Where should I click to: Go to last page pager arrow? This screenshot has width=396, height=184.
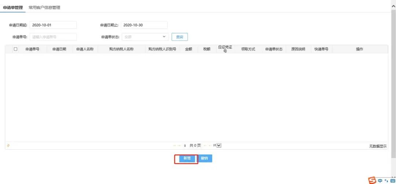(x=210, y=146)
